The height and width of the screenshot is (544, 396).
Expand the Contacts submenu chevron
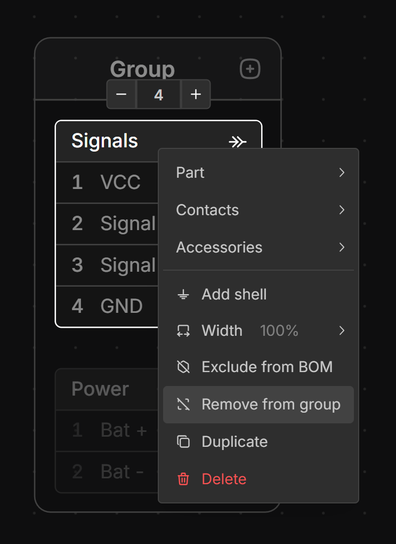point(342,210)
